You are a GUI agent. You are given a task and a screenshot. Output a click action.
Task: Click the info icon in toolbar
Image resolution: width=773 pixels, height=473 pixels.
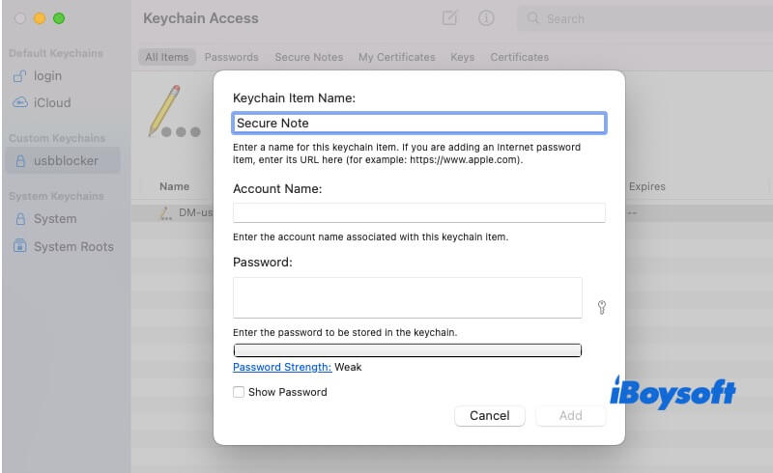tap(486, 18)
